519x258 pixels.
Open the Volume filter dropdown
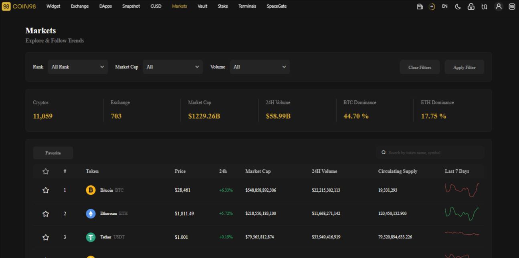coord(260,67)
